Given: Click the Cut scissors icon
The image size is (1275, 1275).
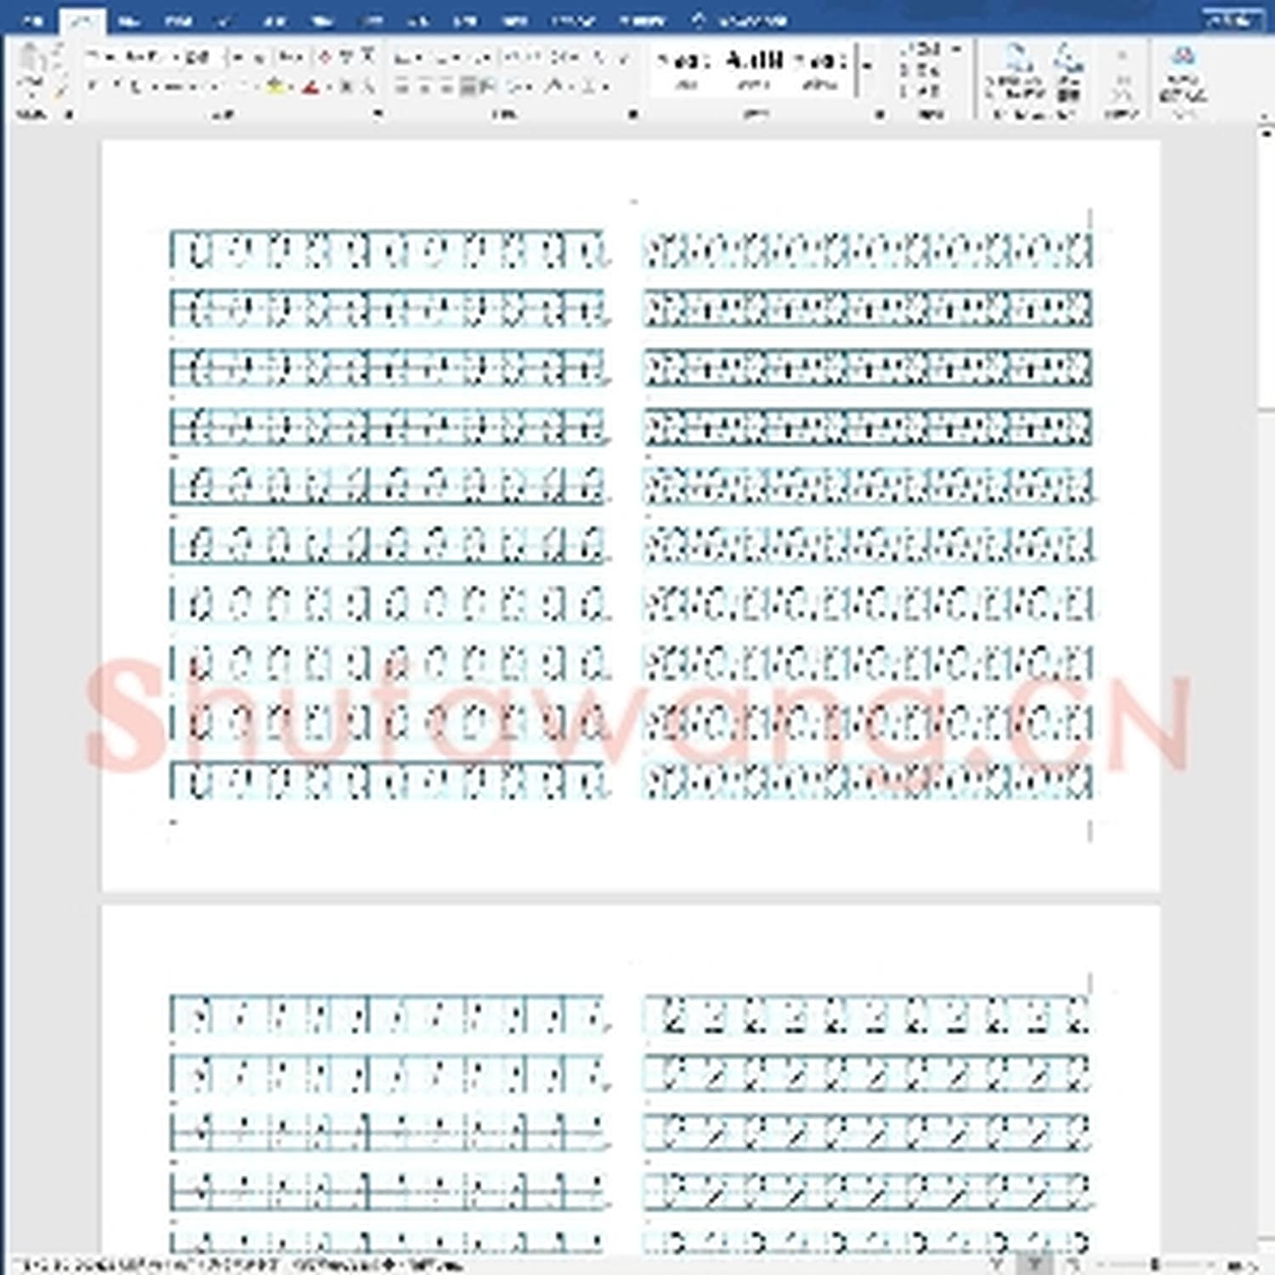Looking at the screenshot, I should pyautogui.click(x=59, y=48).
